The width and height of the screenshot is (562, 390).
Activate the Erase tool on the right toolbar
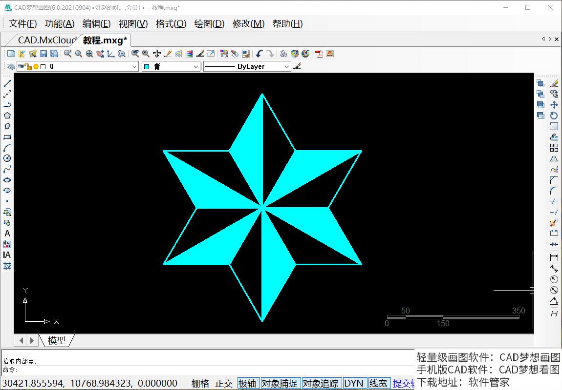coord(553,83)
